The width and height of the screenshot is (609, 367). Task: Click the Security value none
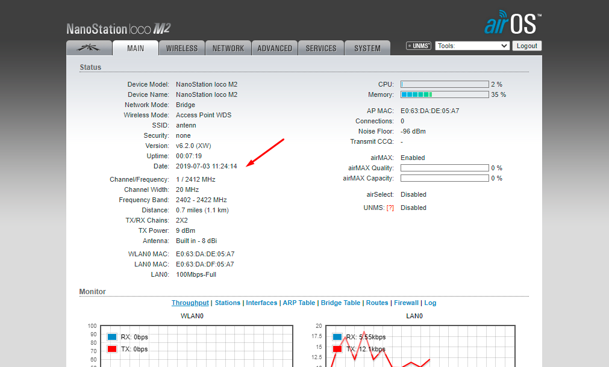pyautogui.click(x=183, y=136)
